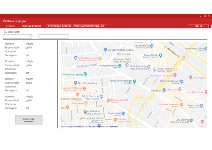The image size is (212, 150).
Task: Click Telefonica Gastro Park restaurant pin
Action: (x=84, y=88)
